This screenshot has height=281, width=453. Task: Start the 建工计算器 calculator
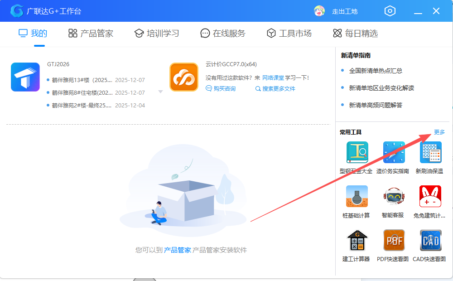coord(356,240)
